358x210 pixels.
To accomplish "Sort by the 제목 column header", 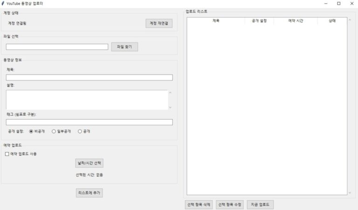I will tap(216, 21).
